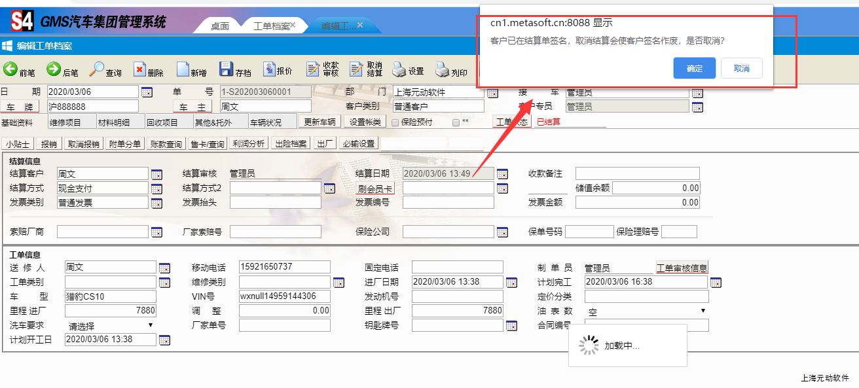
Task: Open the 油表数 dropdown
Action: pos(646,311)
